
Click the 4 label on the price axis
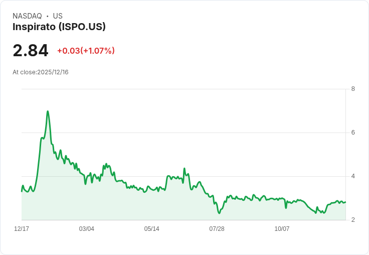tap(353, 176)
